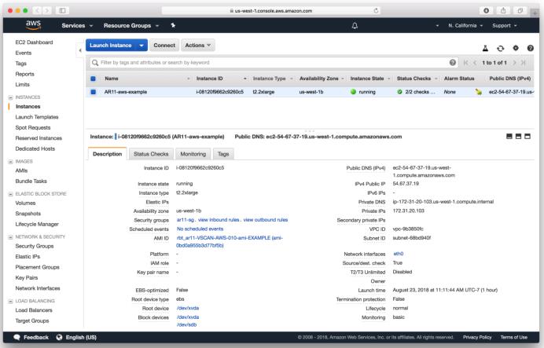Open Key Pairs in sidebar

click(x=27, y=277)
